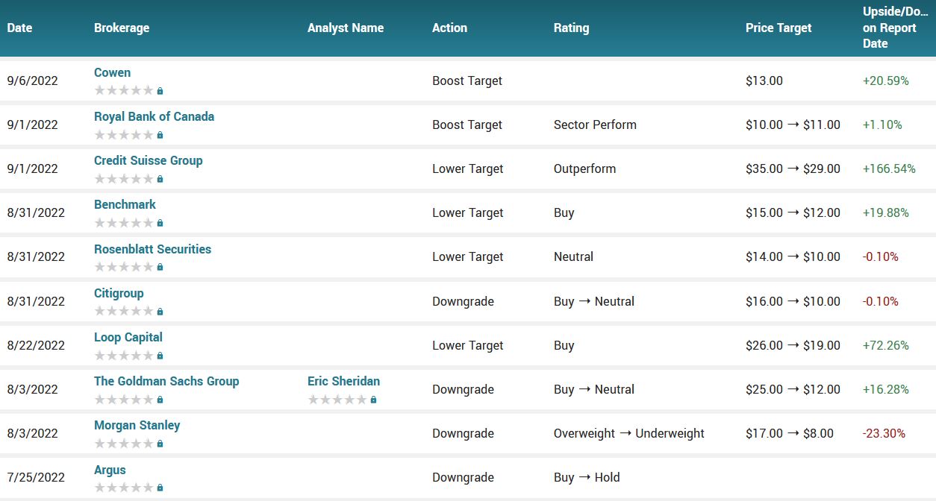Click the star rating under Loop Capital
The image size is (936, 501).
(124, 355)
